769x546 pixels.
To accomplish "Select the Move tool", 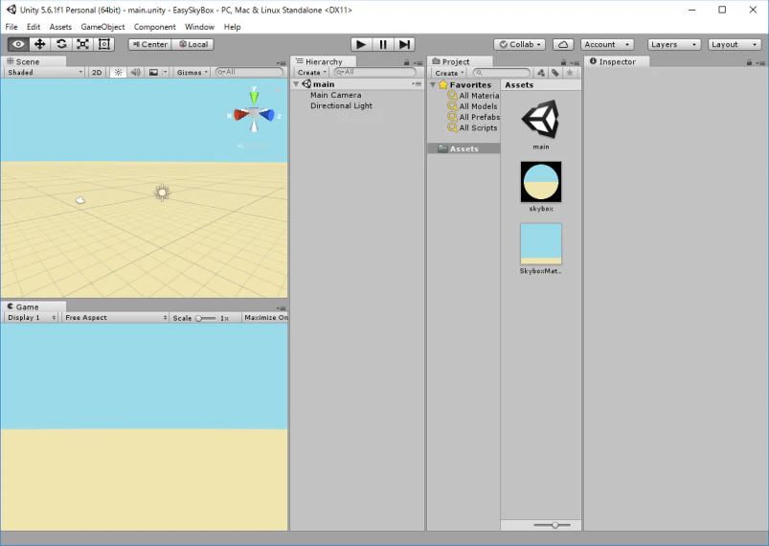I will pos(39,44).
